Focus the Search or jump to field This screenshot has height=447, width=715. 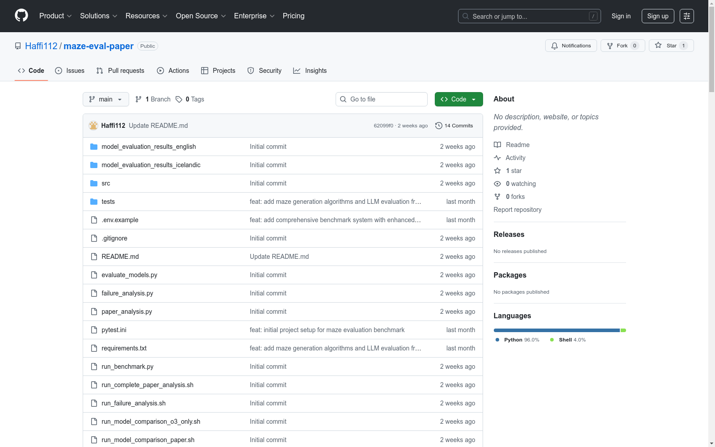[530, 16]
